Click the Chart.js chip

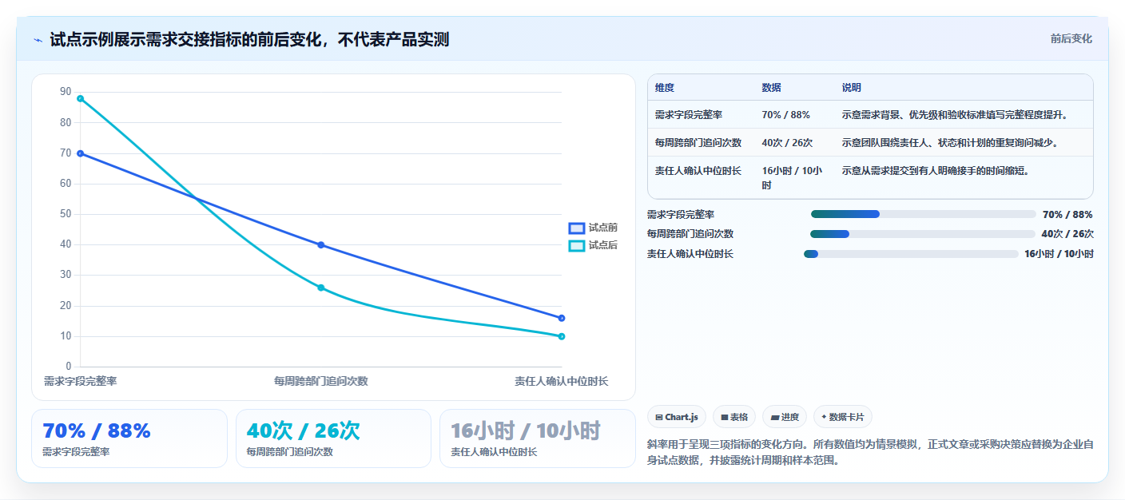pyautogui.click(x=676, y=417)
